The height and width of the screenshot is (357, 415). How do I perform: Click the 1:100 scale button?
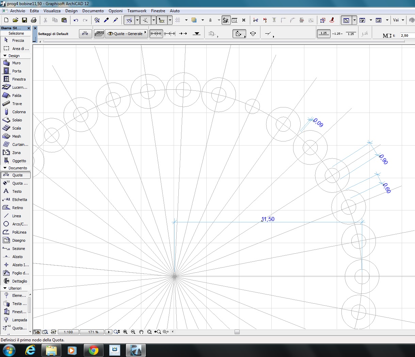pos(68,332)
